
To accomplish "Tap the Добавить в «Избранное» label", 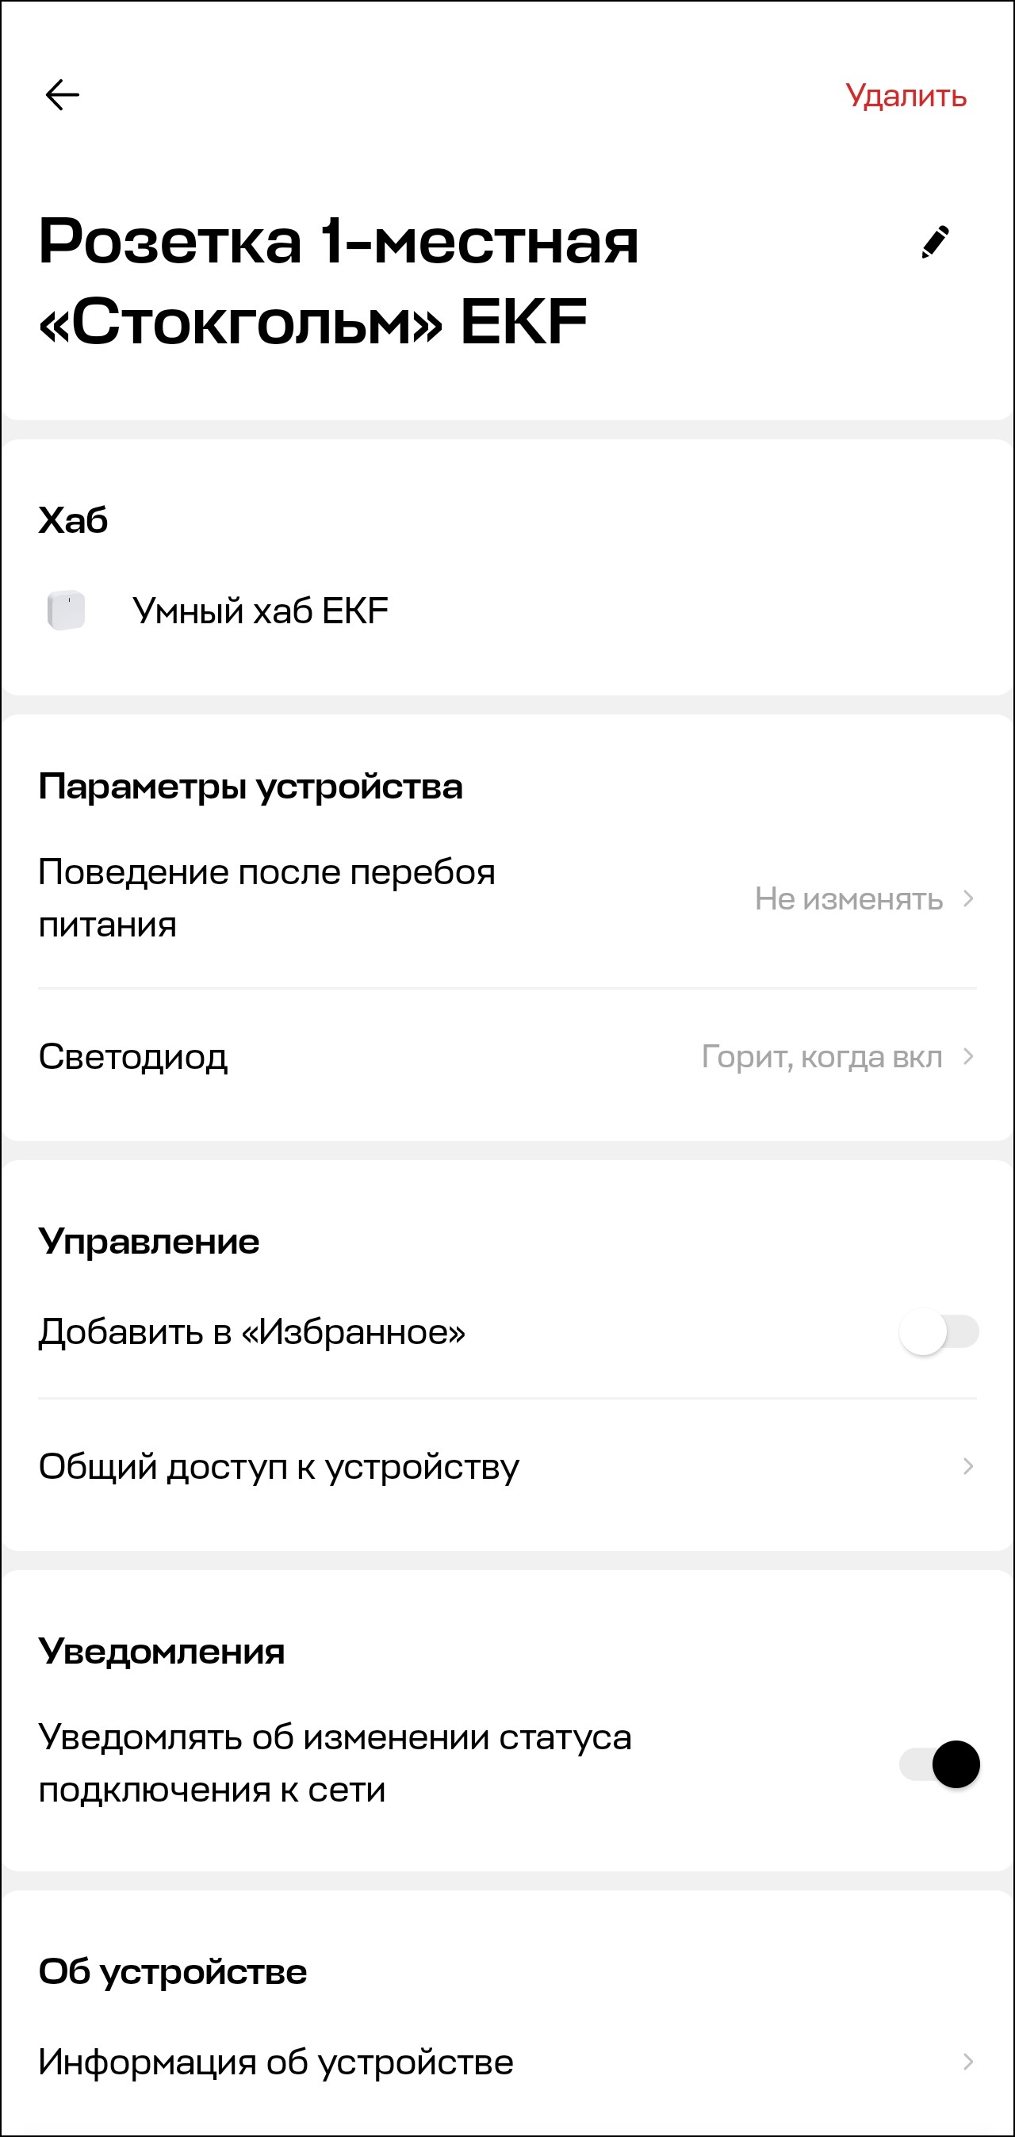I will tap(252, 1332).
